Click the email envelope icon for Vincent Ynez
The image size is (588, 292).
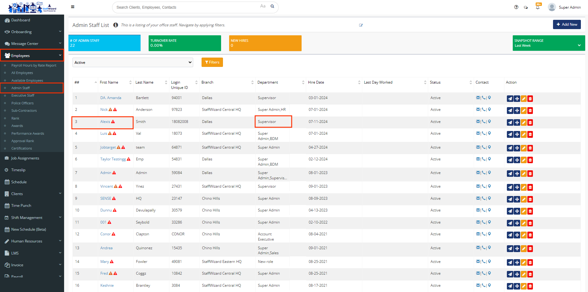click(x=478, y=186)
